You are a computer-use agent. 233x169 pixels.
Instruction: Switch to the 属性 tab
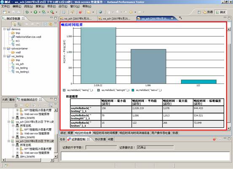coord(12,99)
